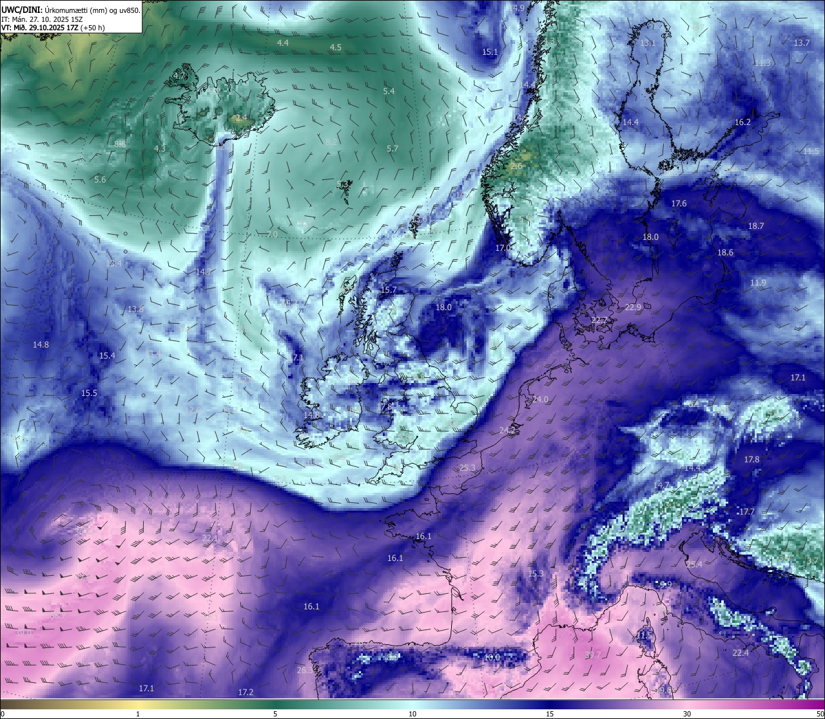Click the 18.6 value on the map
The image size is (825, 719).
coord(726,253)
